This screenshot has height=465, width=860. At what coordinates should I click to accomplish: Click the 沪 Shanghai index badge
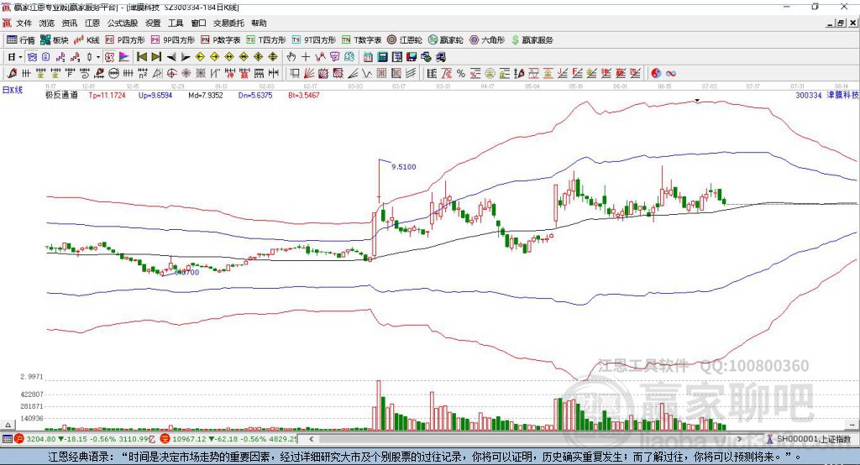pos(19,439)
